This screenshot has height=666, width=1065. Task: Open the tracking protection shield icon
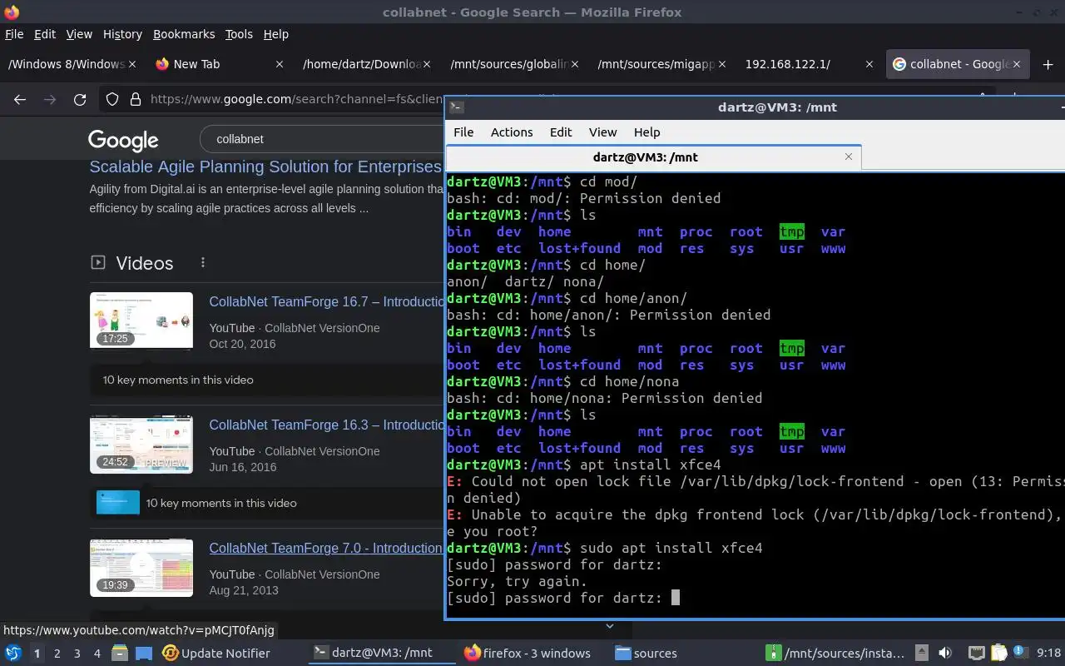pyautogui.click(x=112, y=99)
